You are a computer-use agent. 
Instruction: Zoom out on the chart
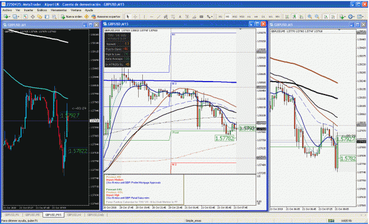click(x=317, y=17)
